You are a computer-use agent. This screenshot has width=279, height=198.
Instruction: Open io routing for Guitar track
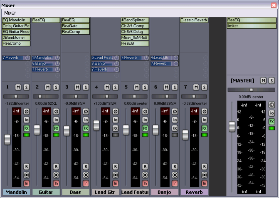[x=56, y=120]
